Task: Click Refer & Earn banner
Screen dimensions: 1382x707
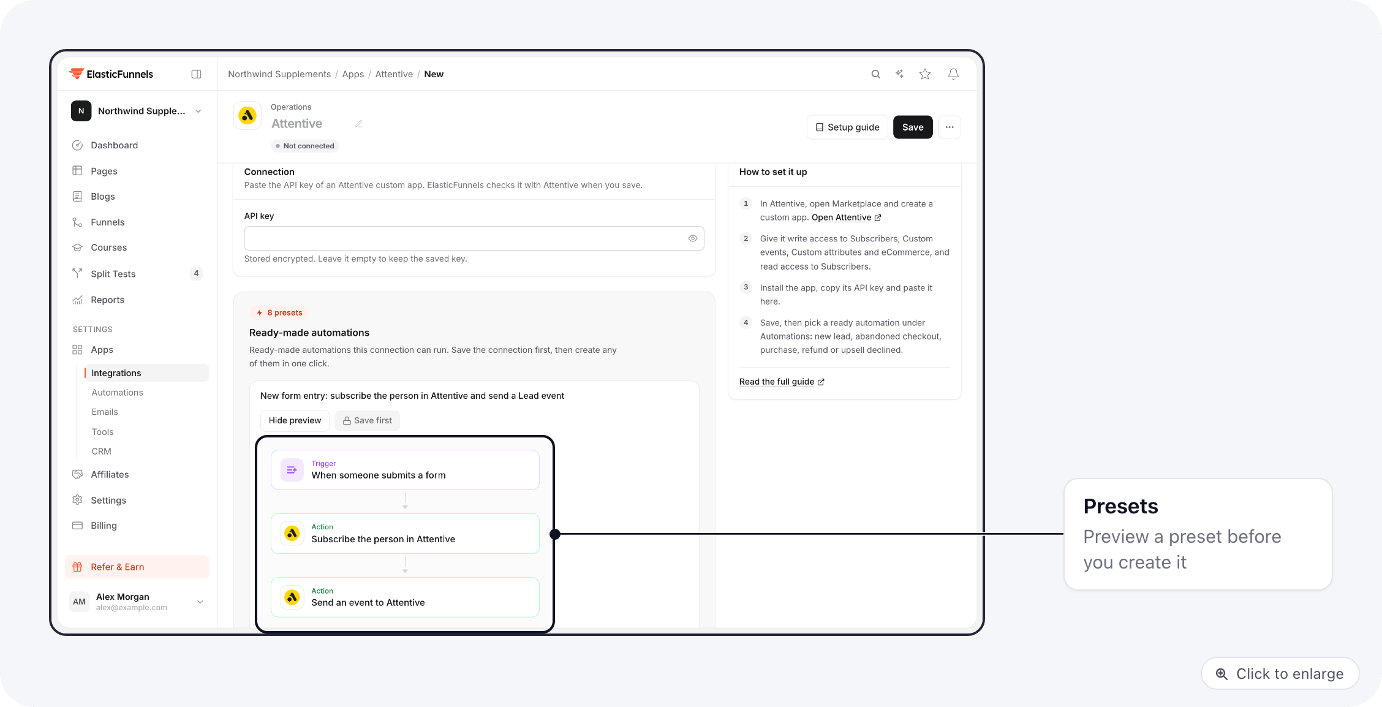Action: coord(137,567)
